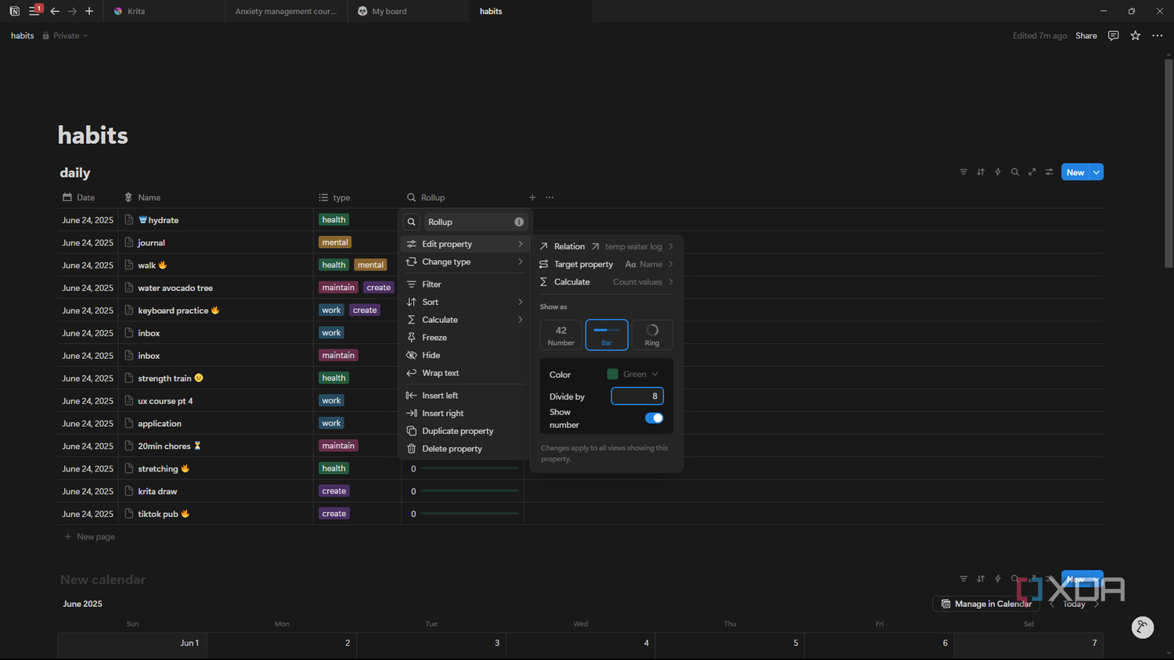Open the Green color dropdown

[633, 375]
